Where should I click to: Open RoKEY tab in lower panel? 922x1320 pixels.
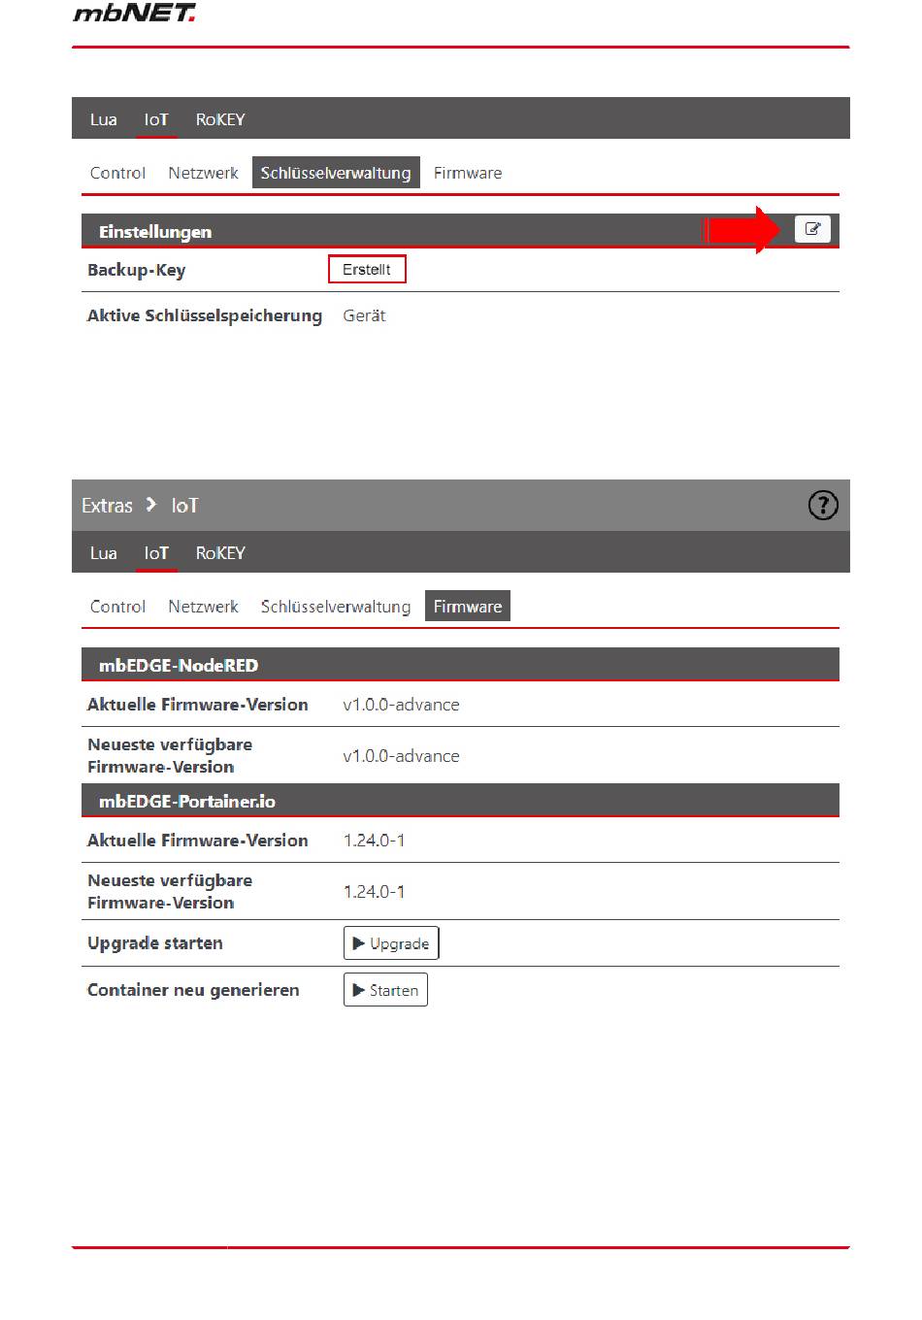pos(220,553)
